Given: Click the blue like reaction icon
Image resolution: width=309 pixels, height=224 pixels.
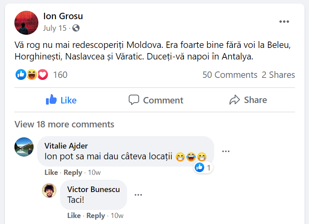Looking at the screenshot, I should (21, 74).
